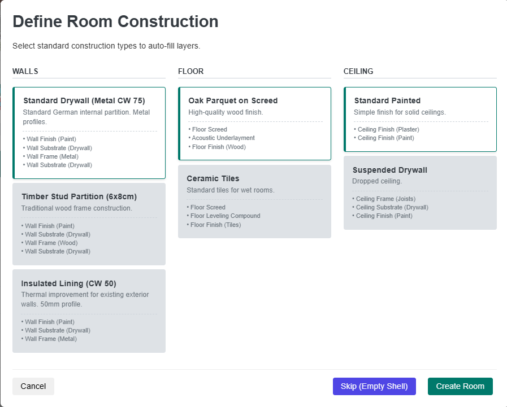Click 'Simple finish for solid ceilings.' description
The image size is (507, 407).
tap(400, 112)
